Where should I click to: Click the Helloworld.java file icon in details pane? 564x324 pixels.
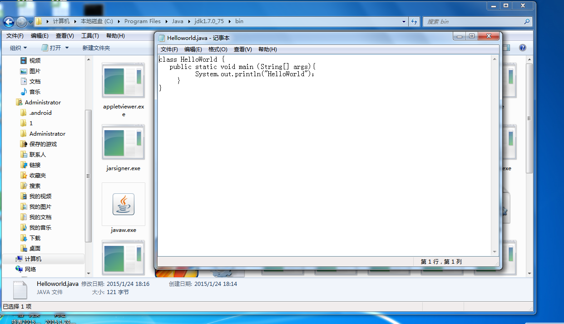tap(20, 290)
